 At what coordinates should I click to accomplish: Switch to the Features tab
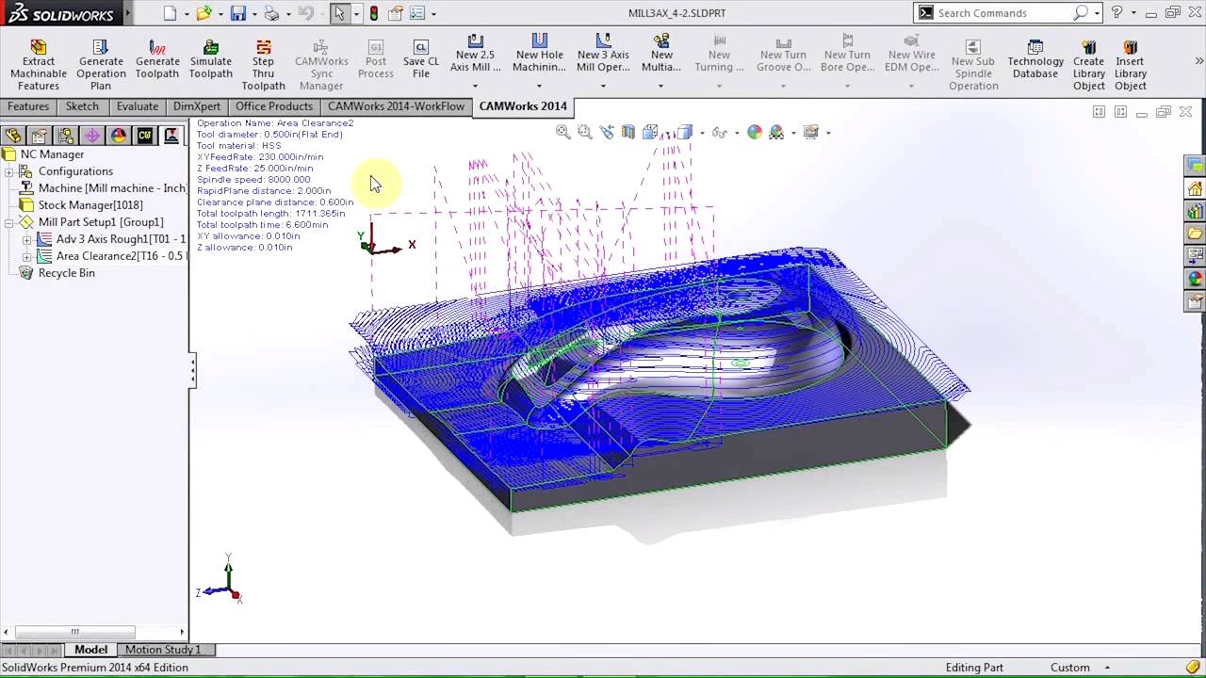[x=28, y=106]
